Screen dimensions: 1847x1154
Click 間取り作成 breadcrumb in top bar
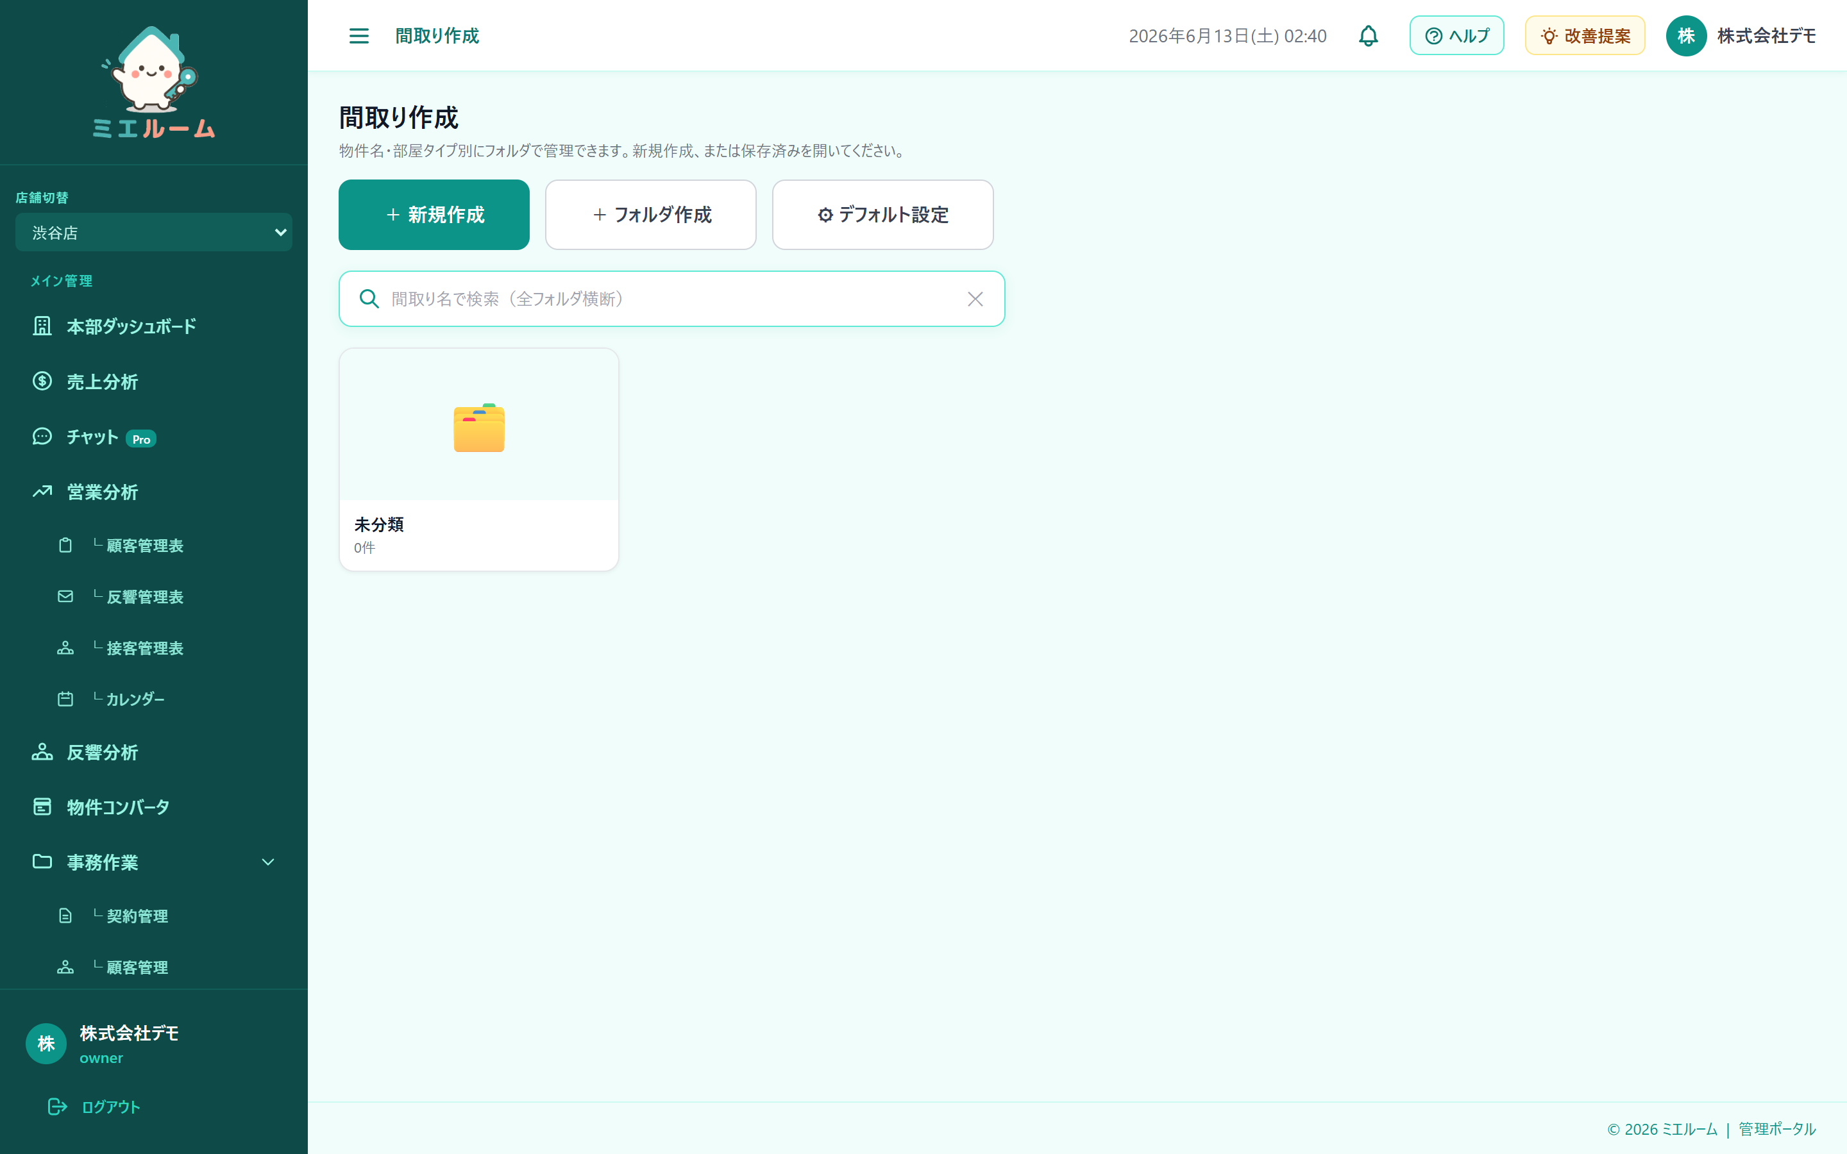pyautogui.click(x=437, y=36)
